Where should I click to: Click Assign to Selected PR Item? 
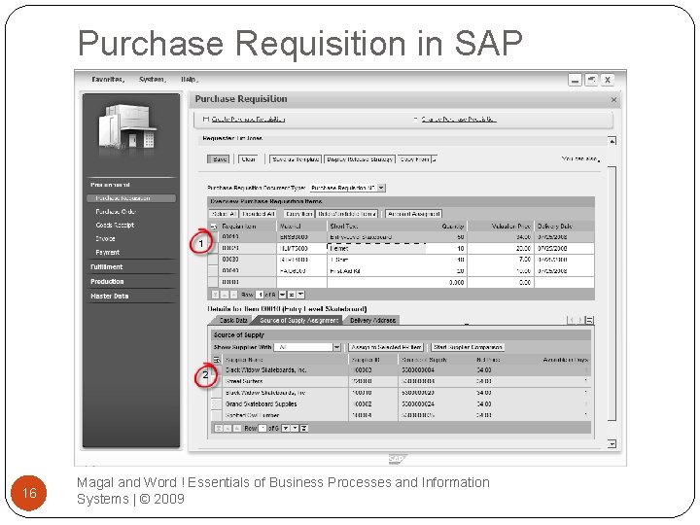(x=386, y=347)
